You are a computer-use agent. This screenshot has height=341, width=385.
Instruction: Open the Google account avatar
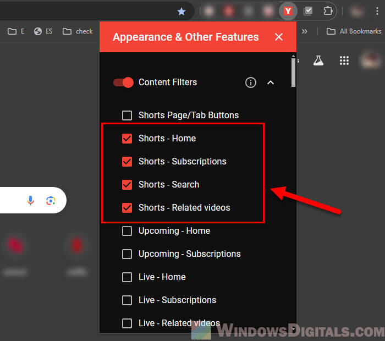371,60
